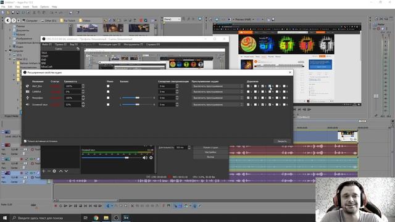395x222 pixels.
Task: Toggle the Mono checkbox for Alert_Box
Action: click(x=108, y=86)
